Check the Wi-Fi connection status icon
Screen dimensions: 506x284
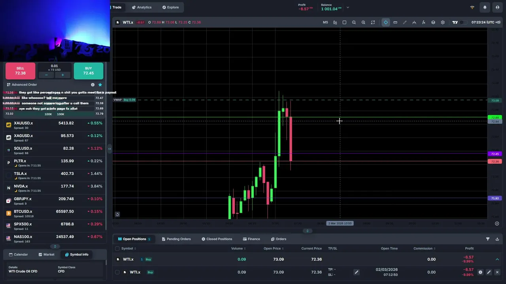472,7
